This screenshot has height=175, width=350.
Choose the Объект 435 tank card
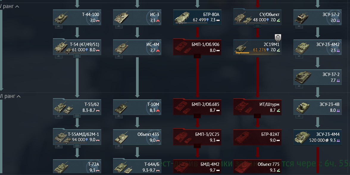[x=137, y=137]
